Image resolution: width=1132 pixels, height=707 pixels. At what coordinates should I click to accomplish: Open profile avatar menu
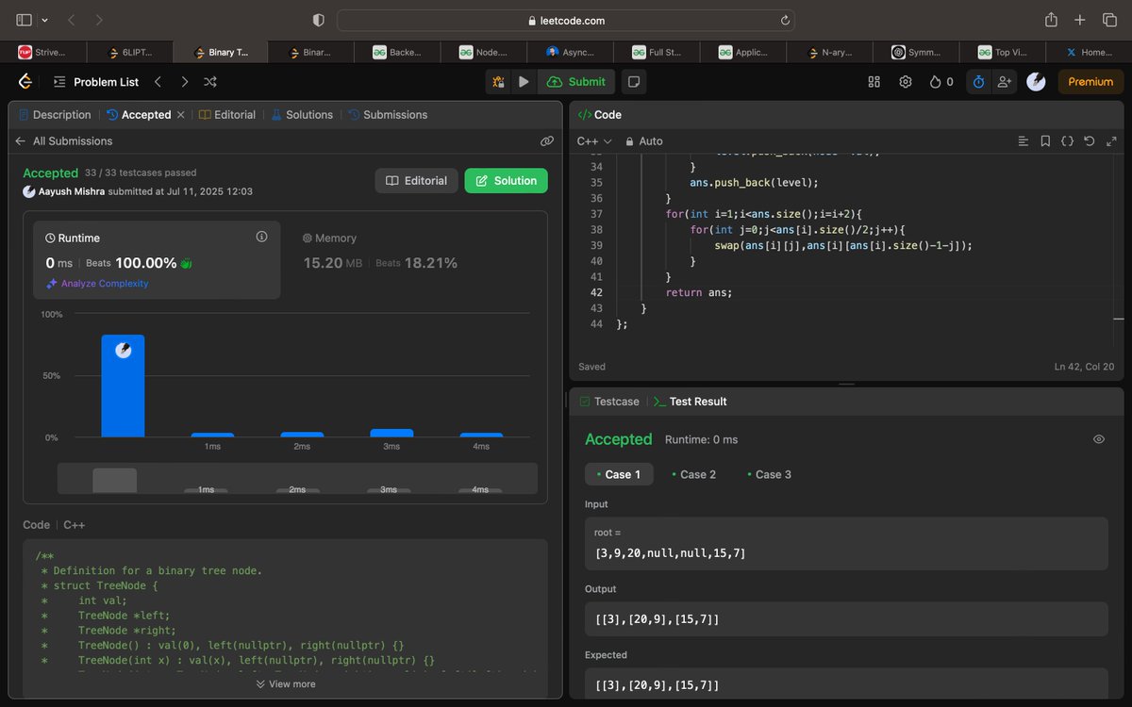click(1036, 82)
